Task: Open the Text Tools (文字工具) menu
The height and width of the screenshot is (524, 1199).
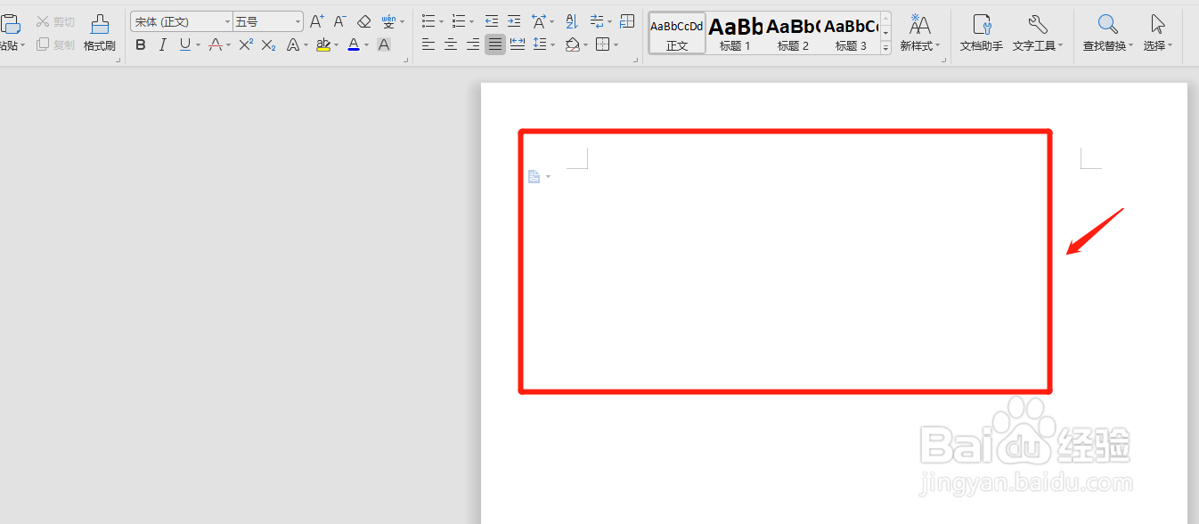Action: click(1038, 33)
